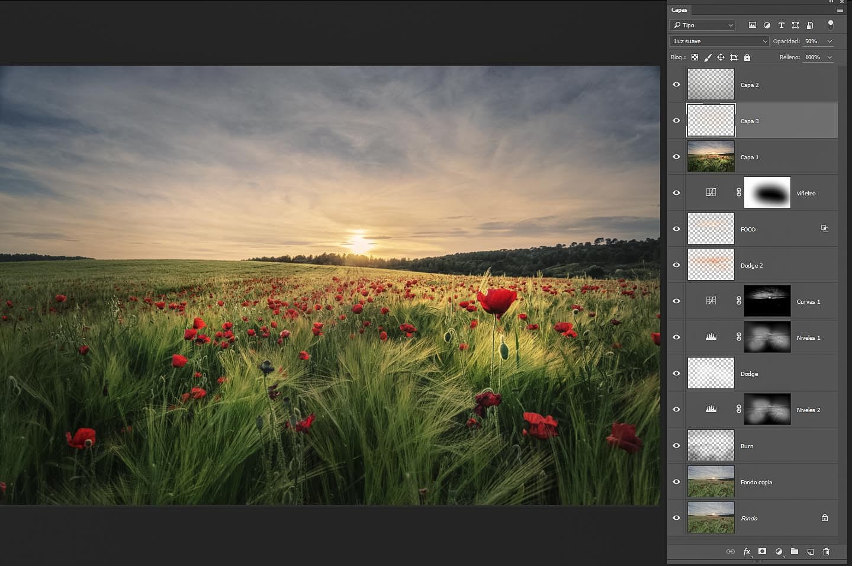This screenshot has width=852, height=566.
Task: Create new fill or adjustment layer
Action: (779, 552)
